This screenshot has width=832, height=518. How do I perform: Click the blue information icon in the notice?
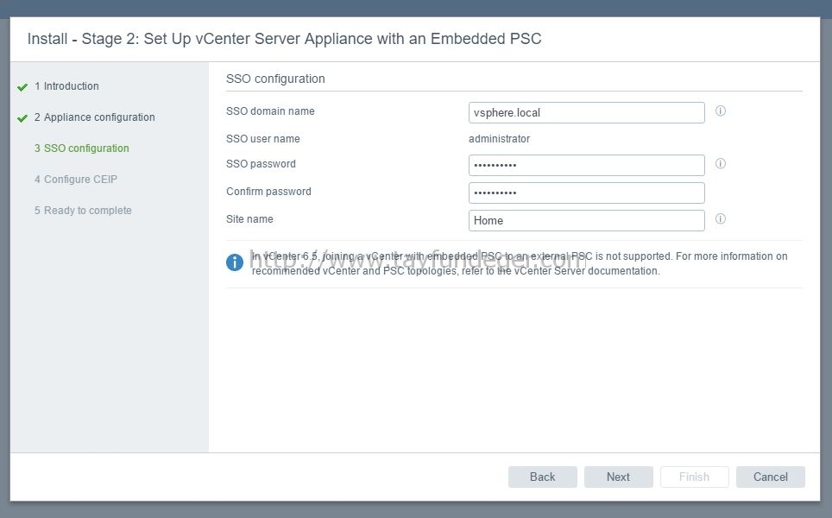click(235, 262)
